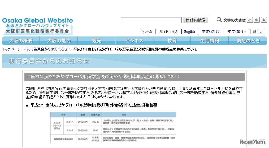269x148 pixels.
Task: Open the 教育 nav tab
Action: point(172,41)
